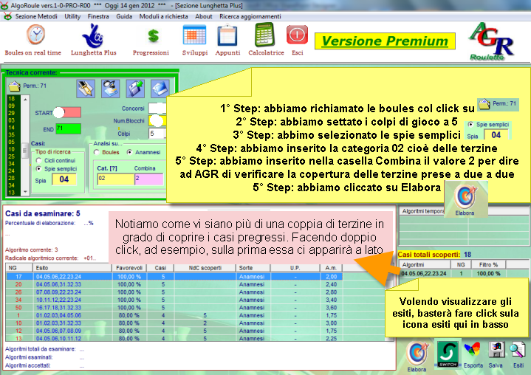Image resolution: width=531 pixels, height=375 pixels.
Task: Select the Boules analysis radio button
Action: pyautogui.click(x=97, y=152)
